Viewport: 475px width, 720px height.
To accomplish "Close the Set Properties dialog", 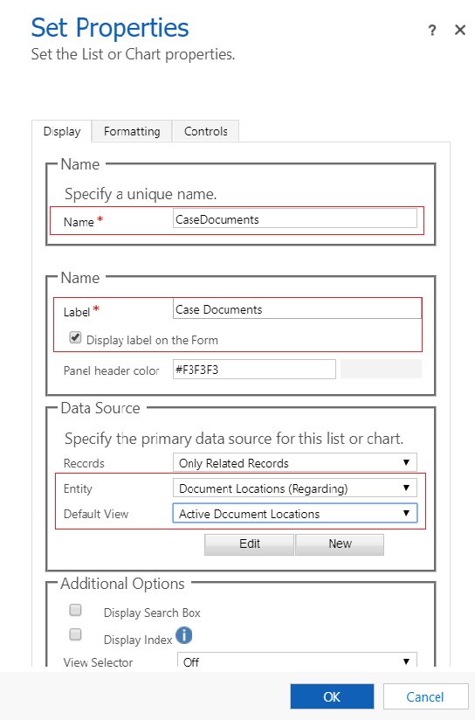I will pyautogui.click(x=460, y=30).
